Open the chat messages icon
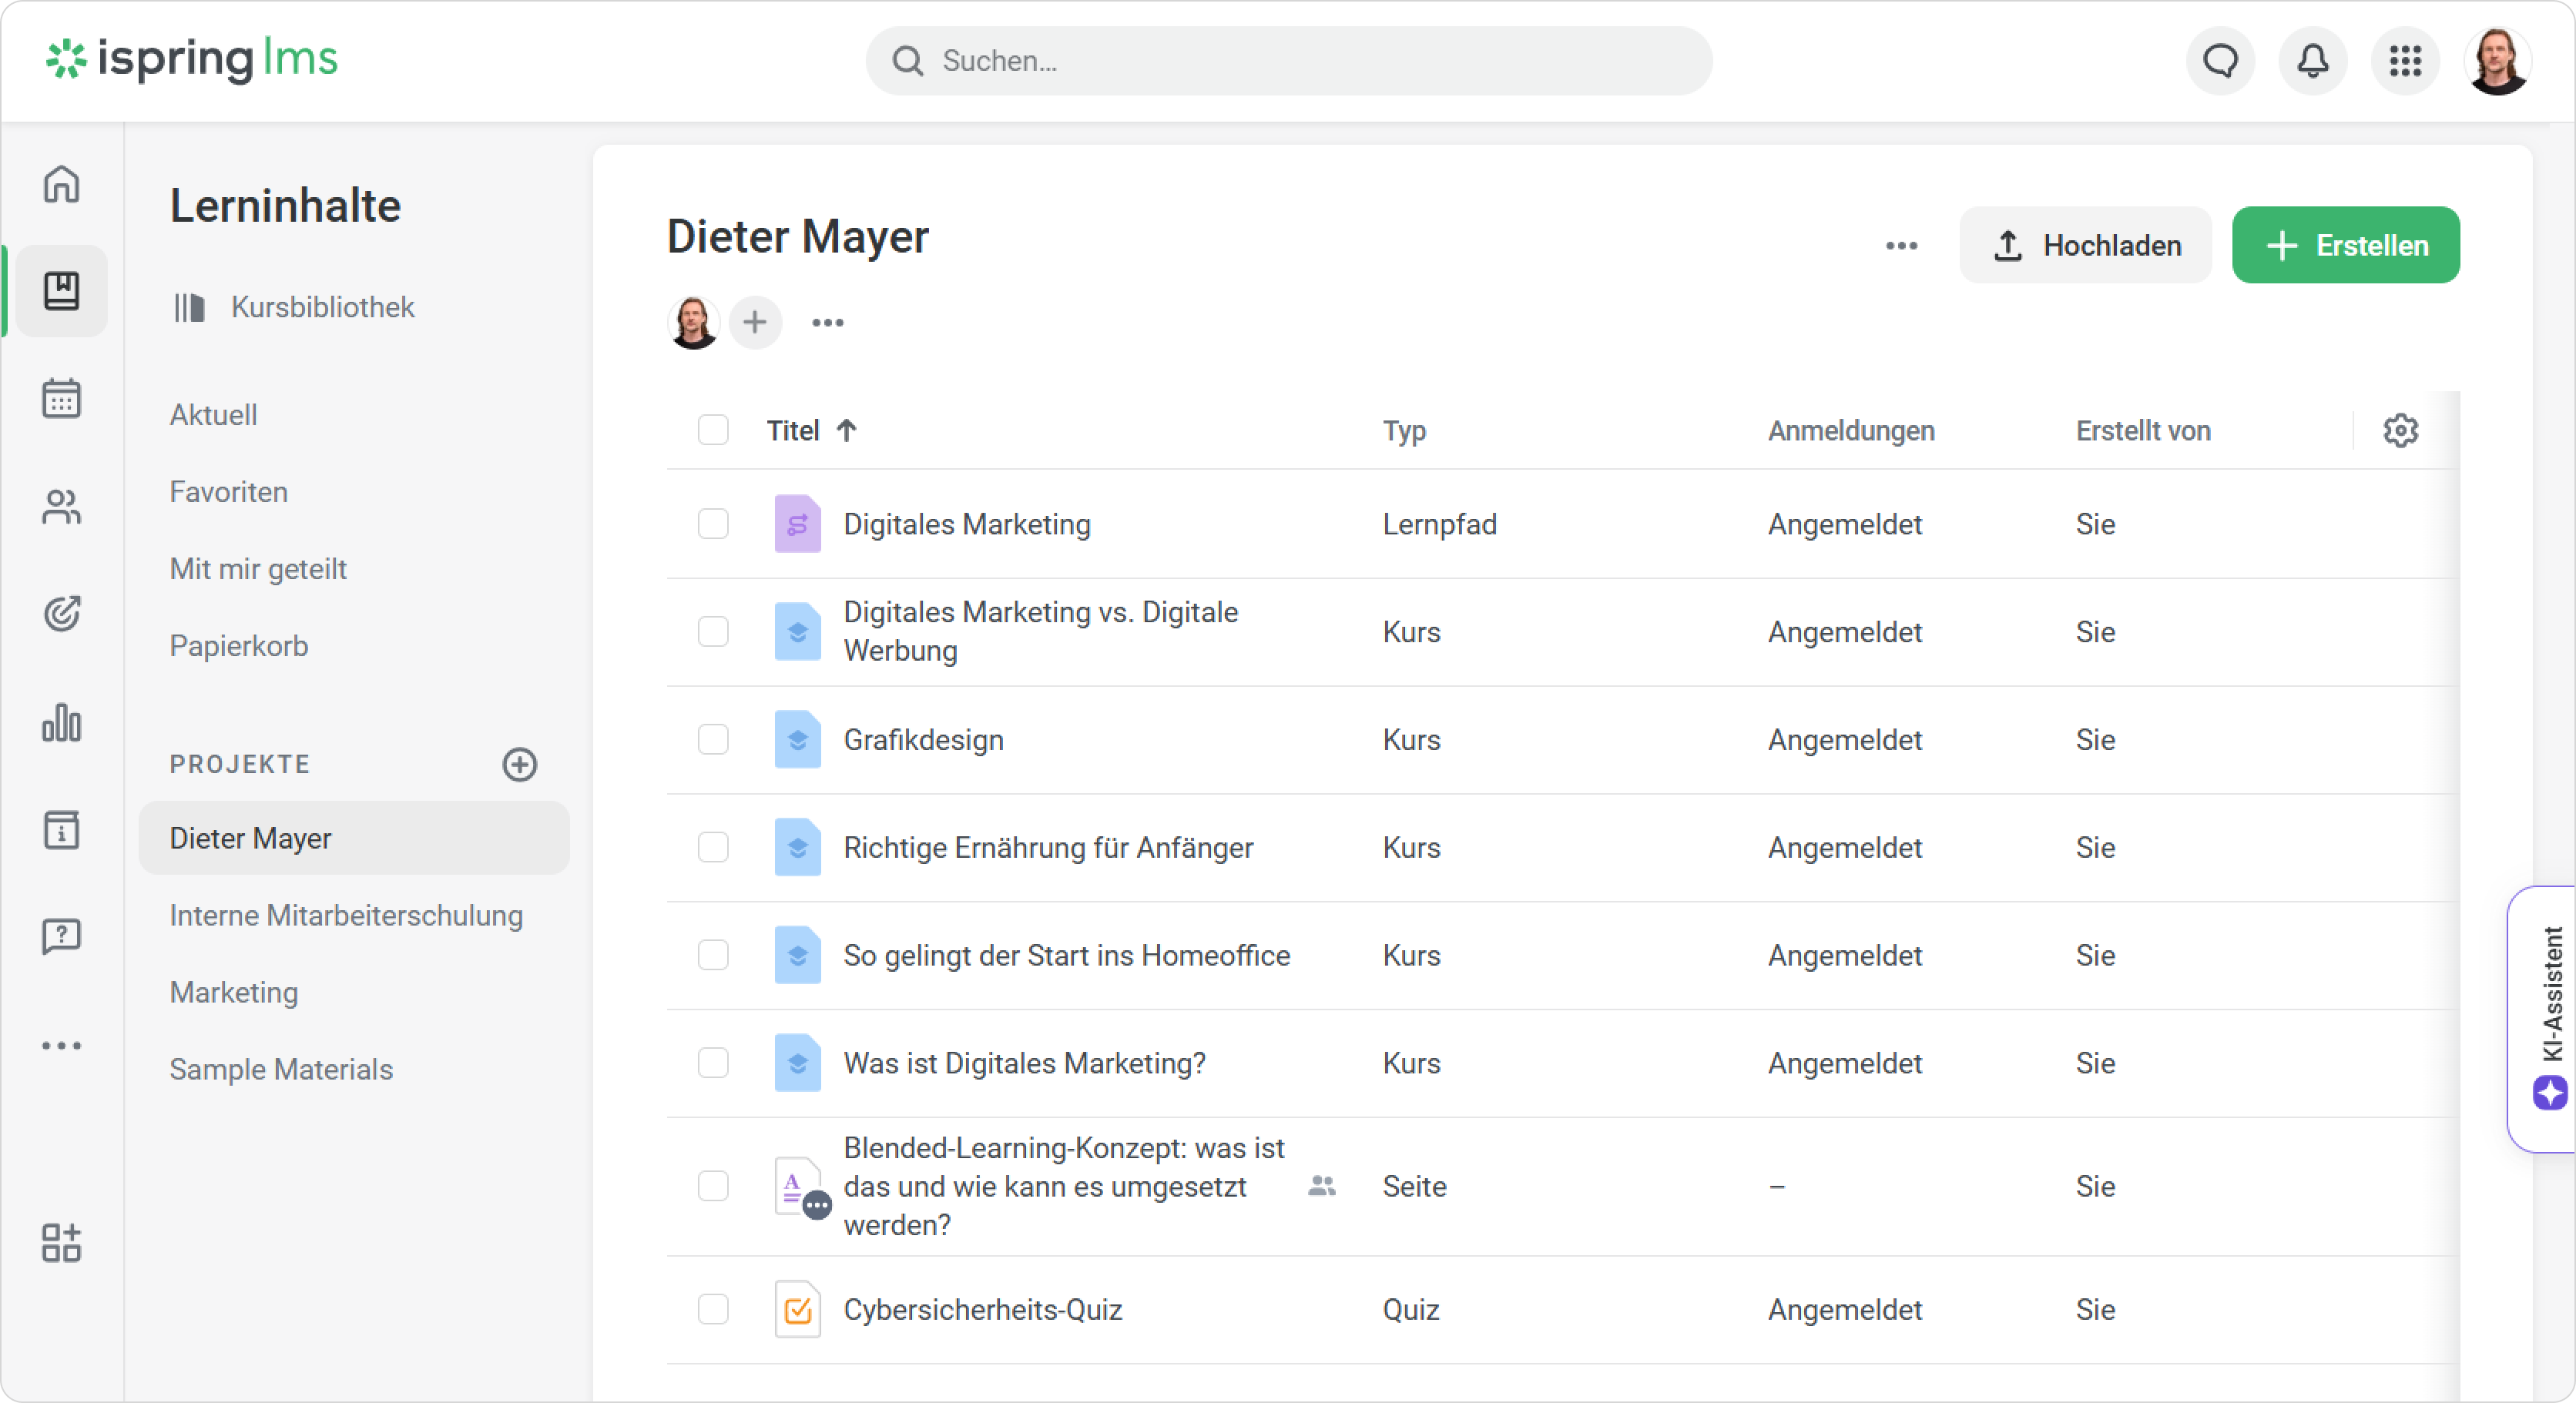This screenshot has width=2576, height=1403. tap(2220, 61)
